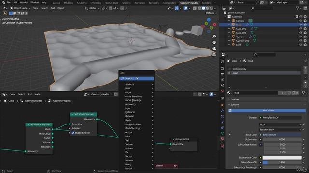This screenshot has width=309, height=173.
Task: Open the Render properties tab icon
Action: click(x=222, y=68)
